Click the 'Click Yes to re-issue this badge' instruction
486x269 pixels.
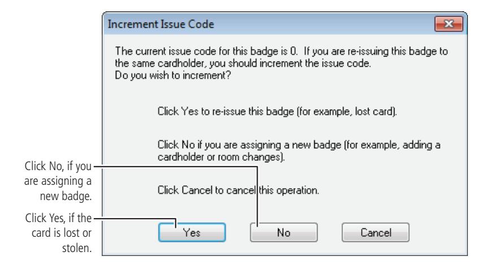point(277,111)
